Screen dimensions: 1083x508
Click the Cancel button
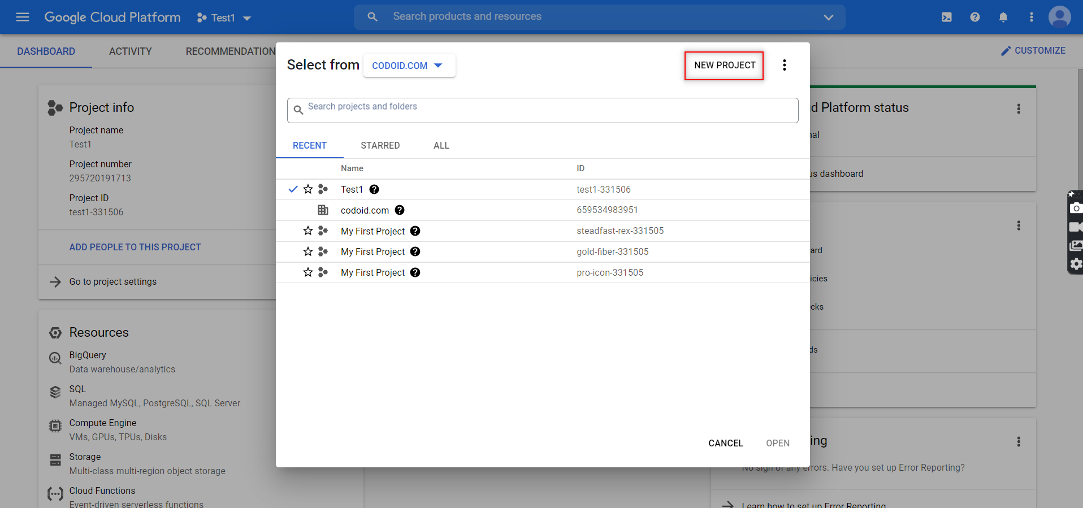click(726, 443)
